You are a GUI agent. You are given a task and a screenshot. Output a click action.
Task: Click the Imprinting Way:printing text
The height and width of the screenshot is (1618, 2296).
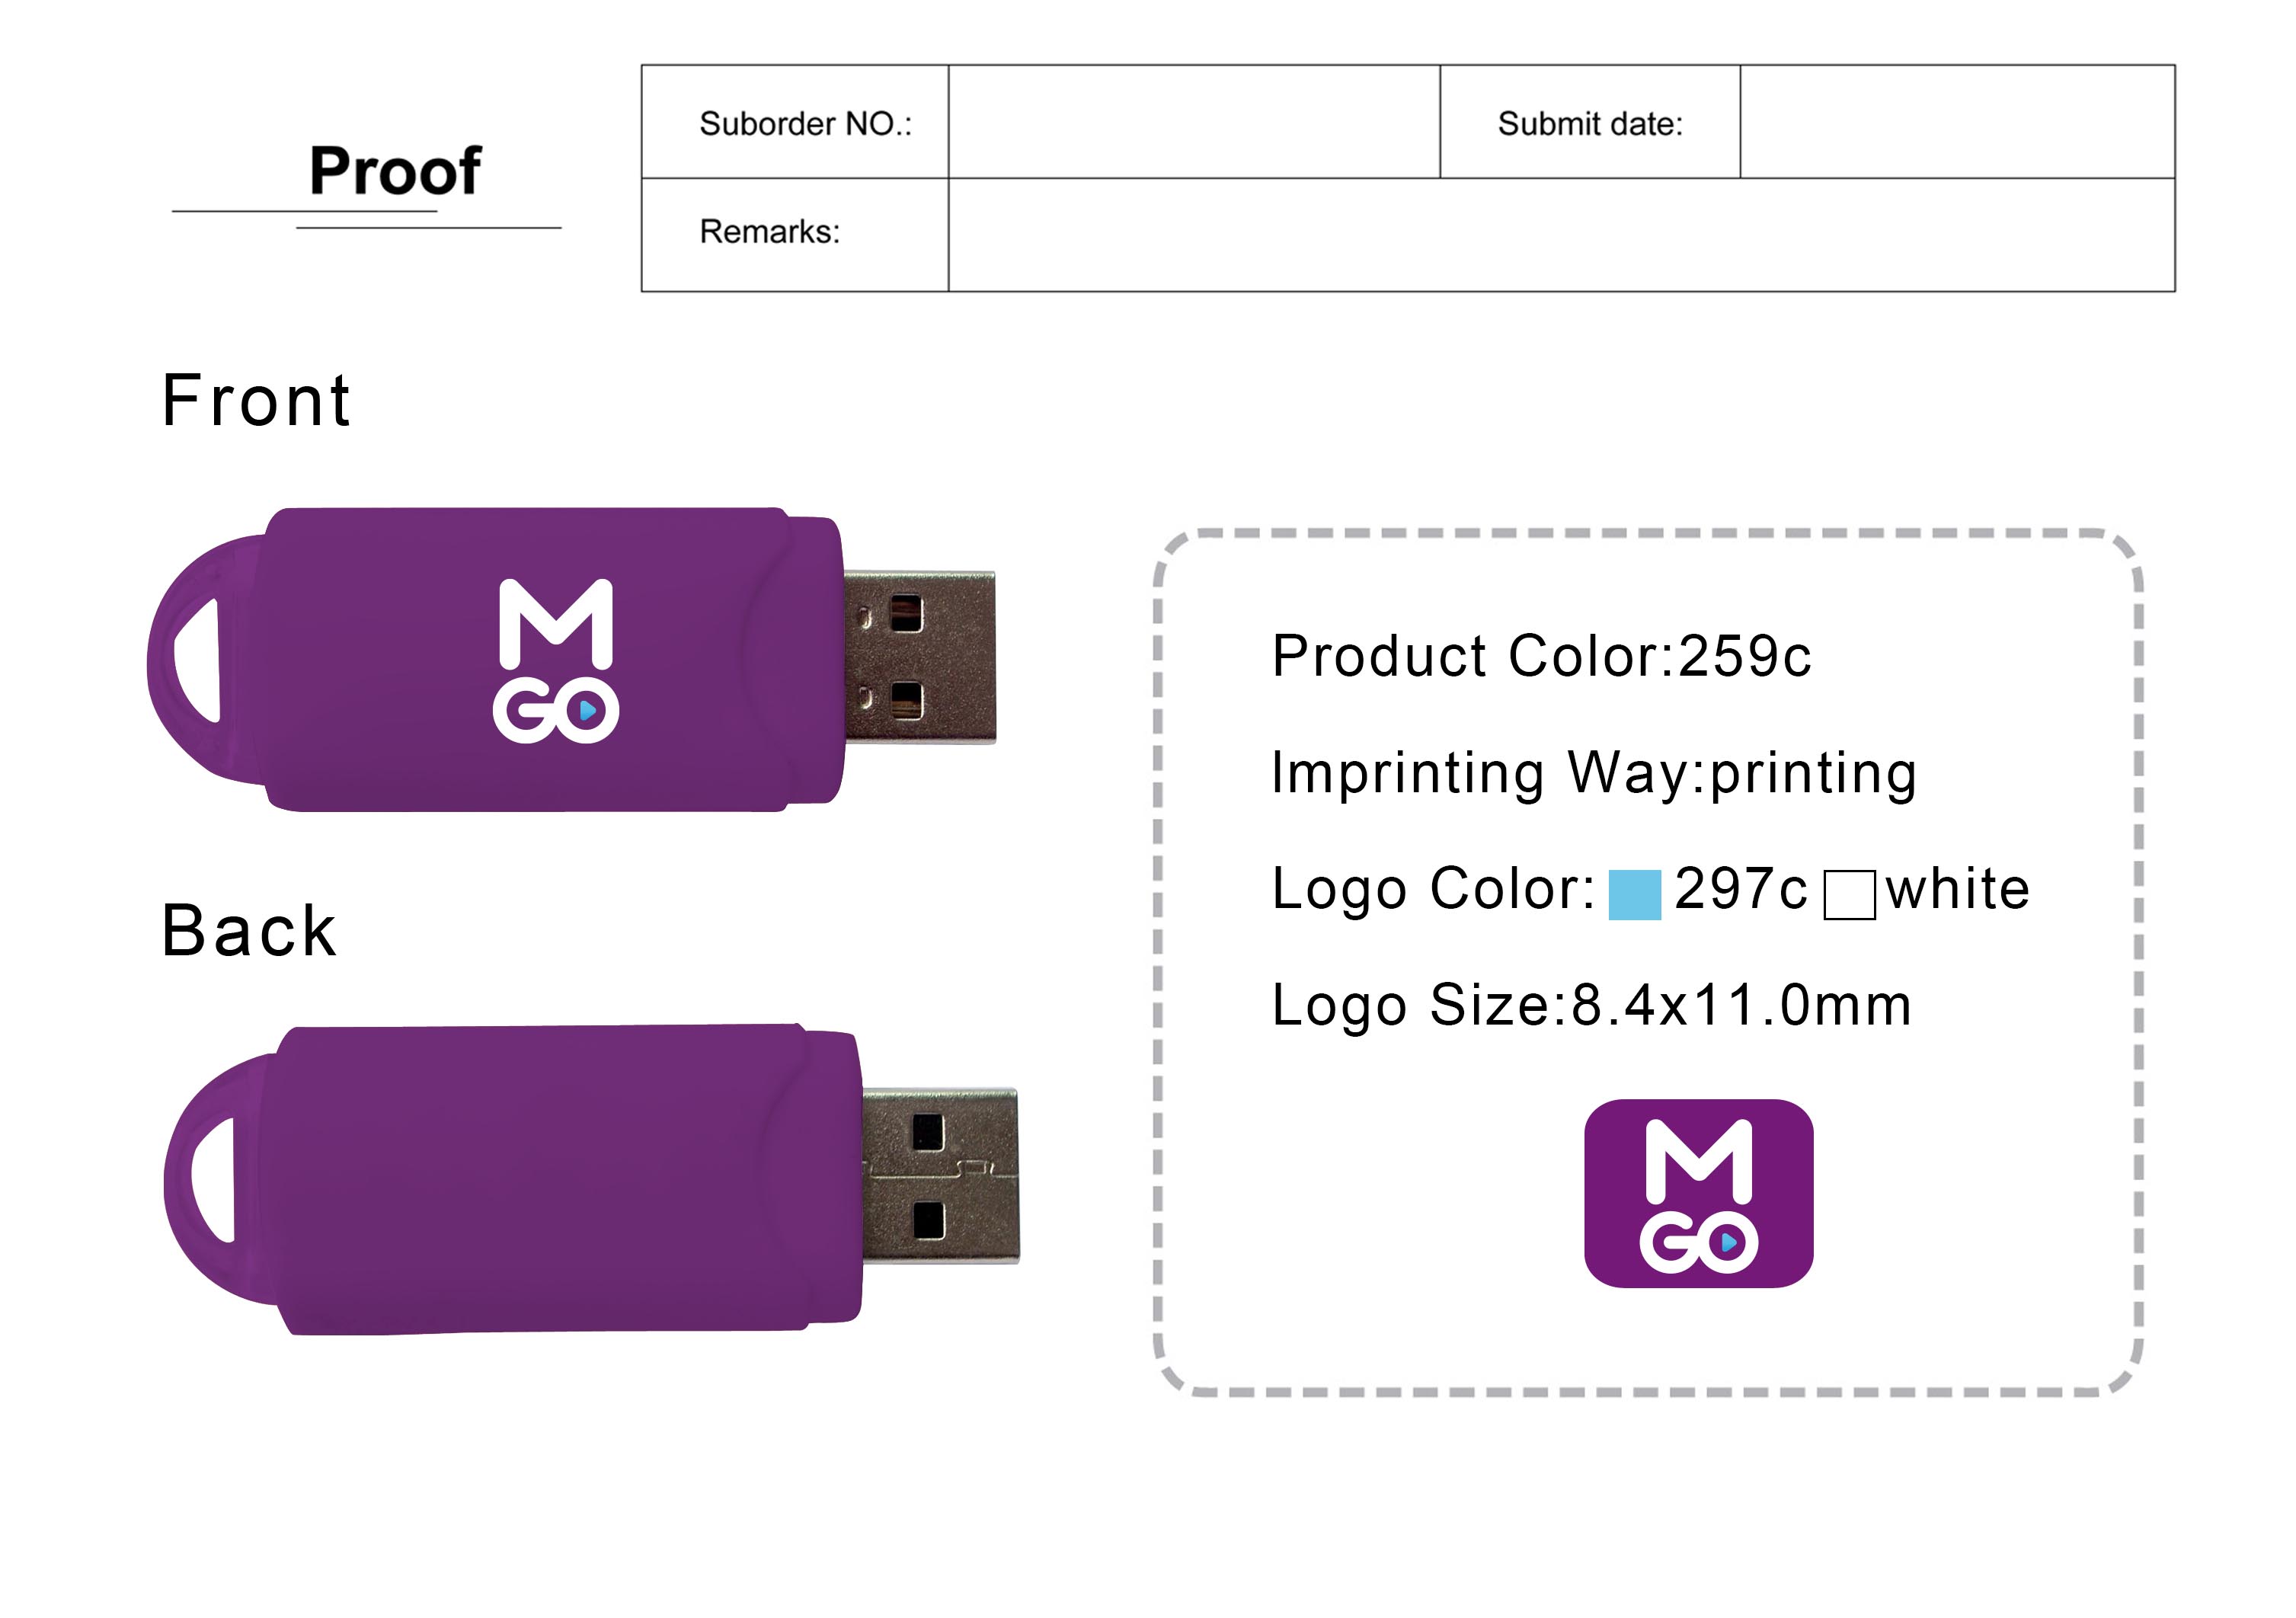(x=1594, y=773)
